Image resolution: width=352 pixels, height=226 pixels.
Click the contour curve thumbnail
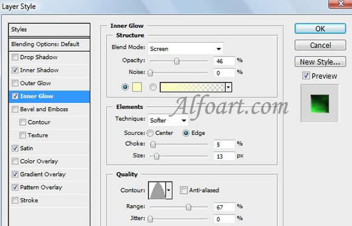point(157,190)
